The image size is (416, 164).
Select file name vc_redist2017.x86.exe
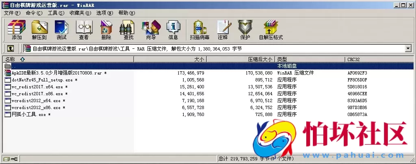pyautogui.click(x=37, y=94)
